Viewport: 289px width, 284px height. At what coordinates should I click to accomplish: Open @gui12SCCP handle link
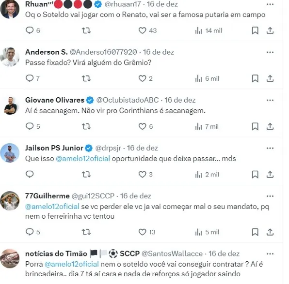pyautogui.click(x=93, y=196)
